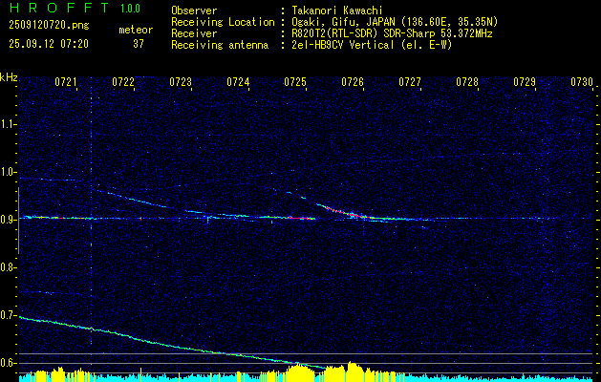
Task: Click the 25.09.12 07:20 timestamp
Action: 48,44
